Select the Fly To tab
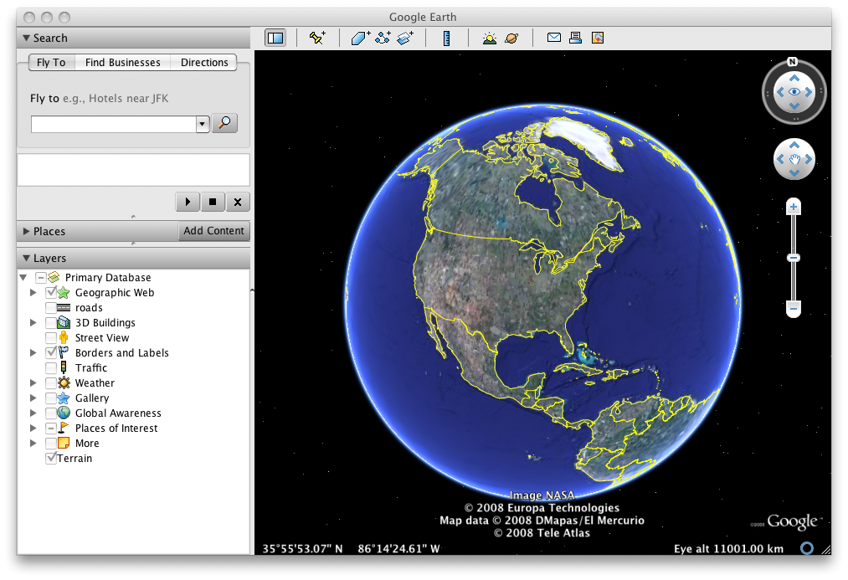 tap(51, 62)
